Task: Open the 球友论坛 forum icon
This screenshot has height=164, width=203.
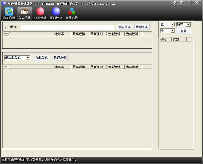Action: click(9, 14)
